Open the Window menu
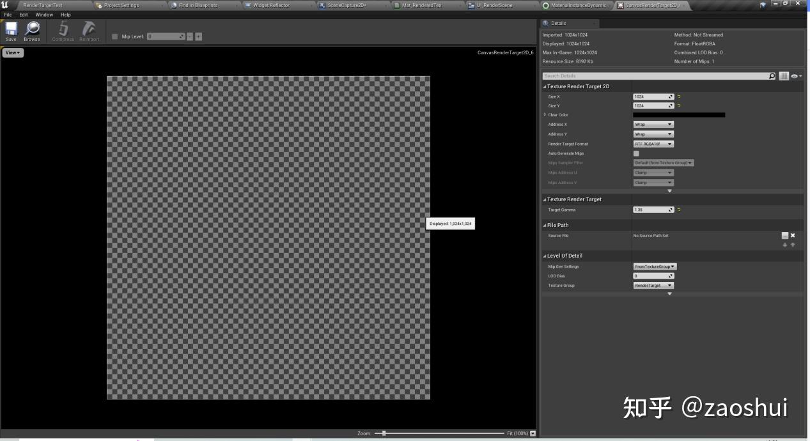This screenshot has height=441, width=810. (44, 14)
